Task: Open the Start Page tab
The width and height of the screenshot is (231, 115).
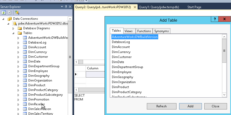Action: pyautogui.click(x=194, y=7)
